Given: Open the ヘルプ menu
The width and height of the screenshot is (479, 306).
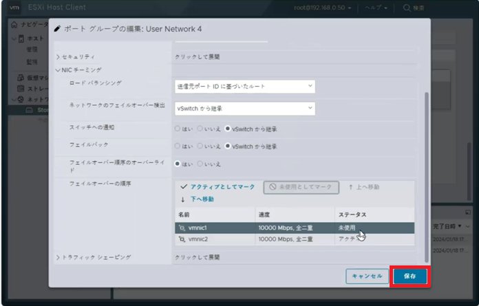Looking at the screenshot, I should (376, 8).
